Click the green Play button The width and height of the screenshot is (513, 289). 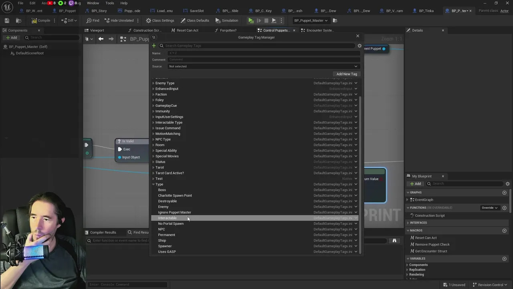coord(251,20)
